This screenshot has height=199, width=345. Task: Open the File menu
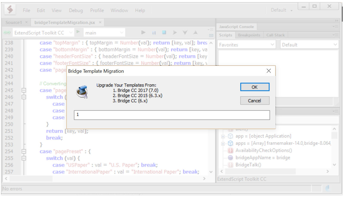pyautogui.click(x=26, y=10)
